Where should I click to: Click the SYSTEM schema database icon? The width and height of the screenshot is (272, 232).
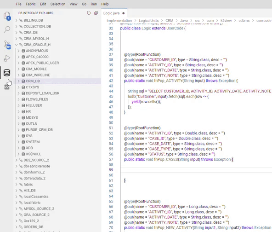(x=23, y=142)
